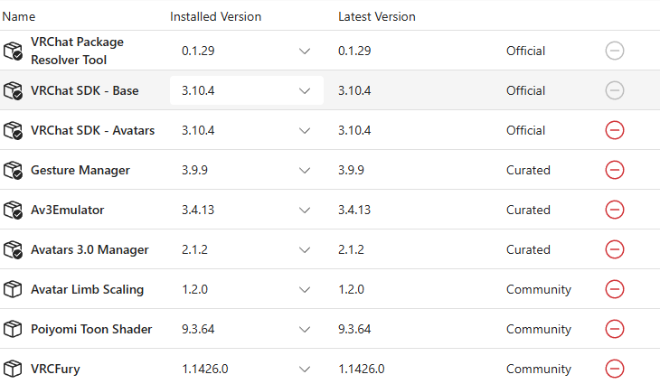Remove the Avatar Limb Scaling package
Image resolution: width=660 pixels, height=384 pixels.
click(615, 289)
